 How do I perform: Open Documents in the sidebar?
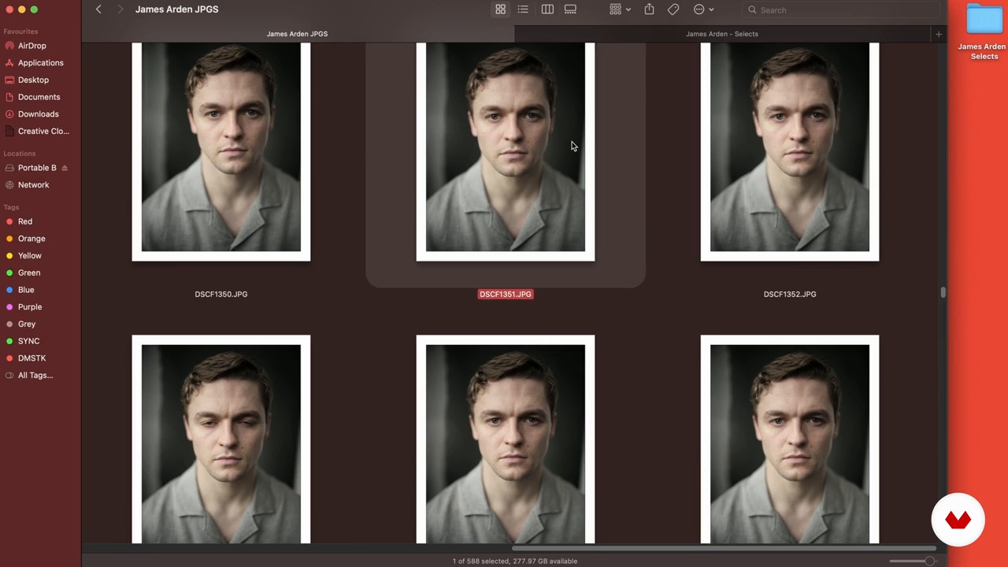(x=39, y=97)
